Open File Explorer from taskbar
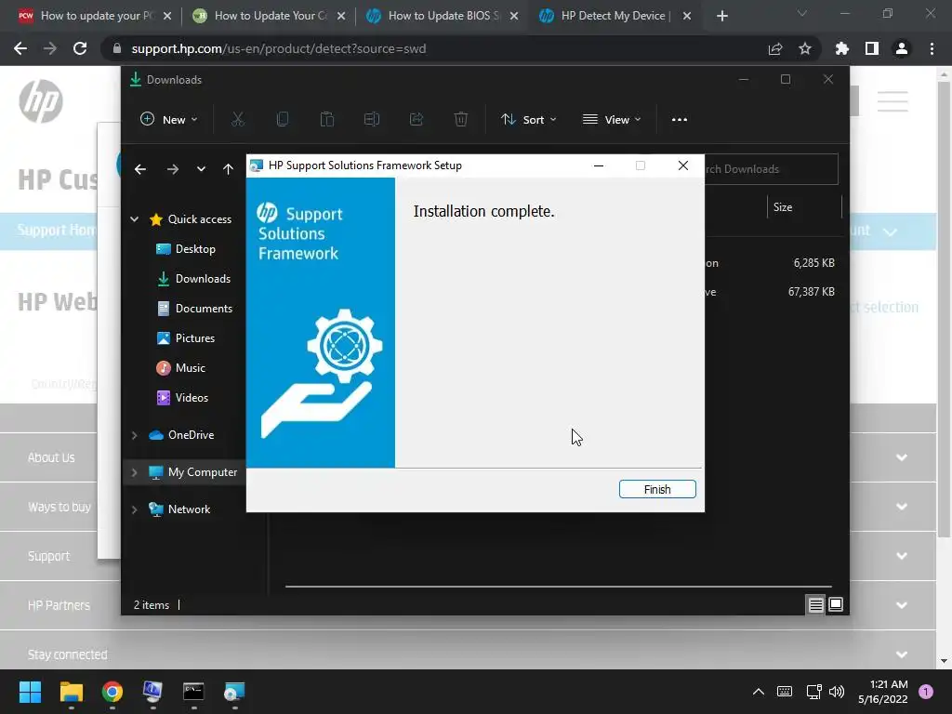Viewport: 952px width, 714px height. 71,692
